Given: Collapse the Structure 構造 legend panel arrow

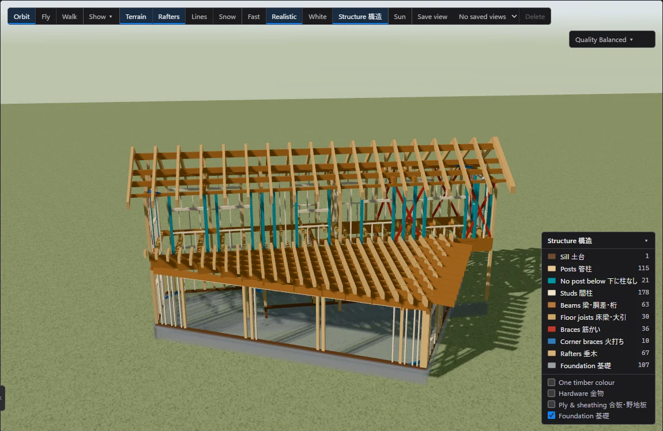Looking at the screenshot, I should pyautogui.click(x=646, y=241).
